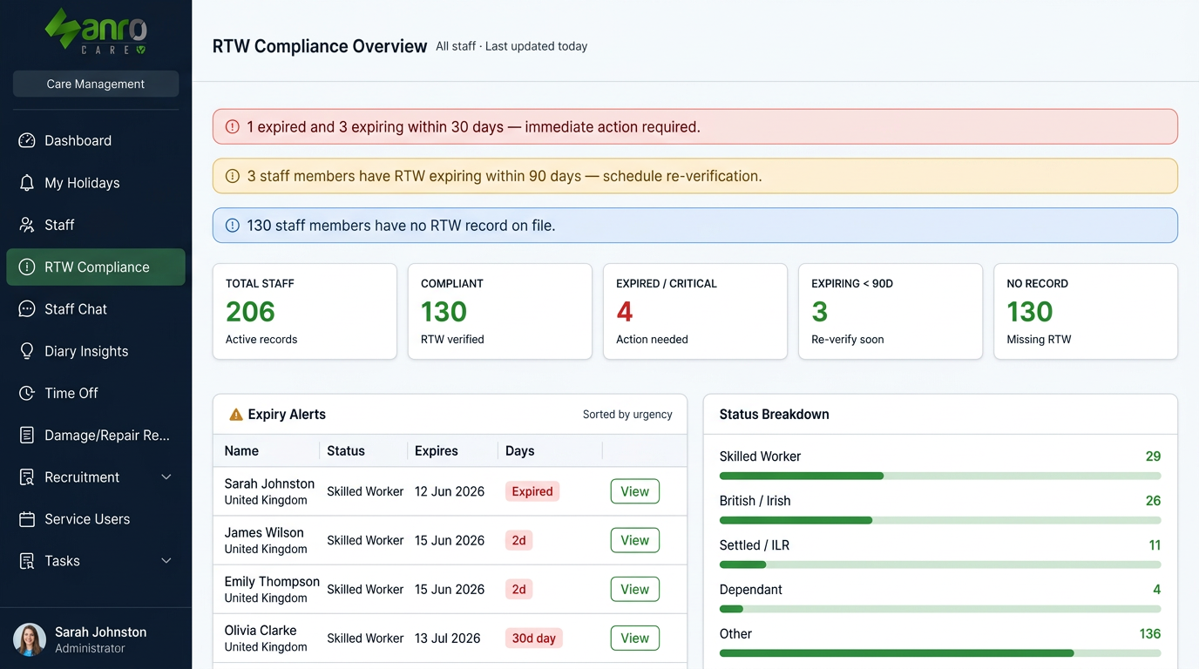Click the 12 Jun 2026 expiry date
The width and height of the screenshot is (1199, 669).
[450, 491]
